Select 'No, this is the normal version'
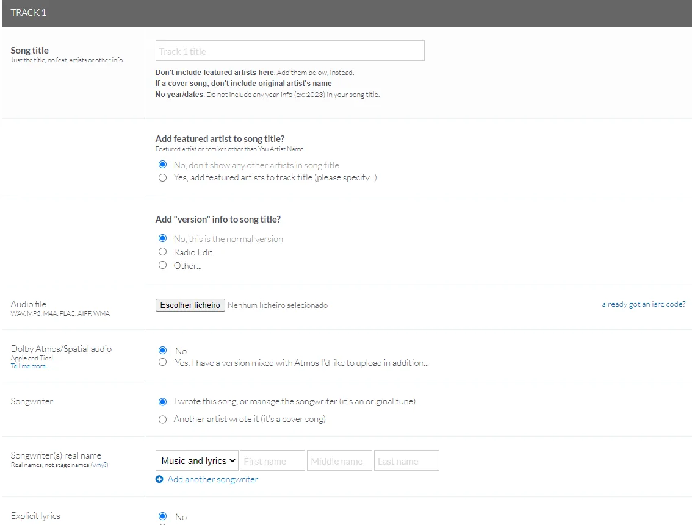692x525 pixels. [162, 238]
